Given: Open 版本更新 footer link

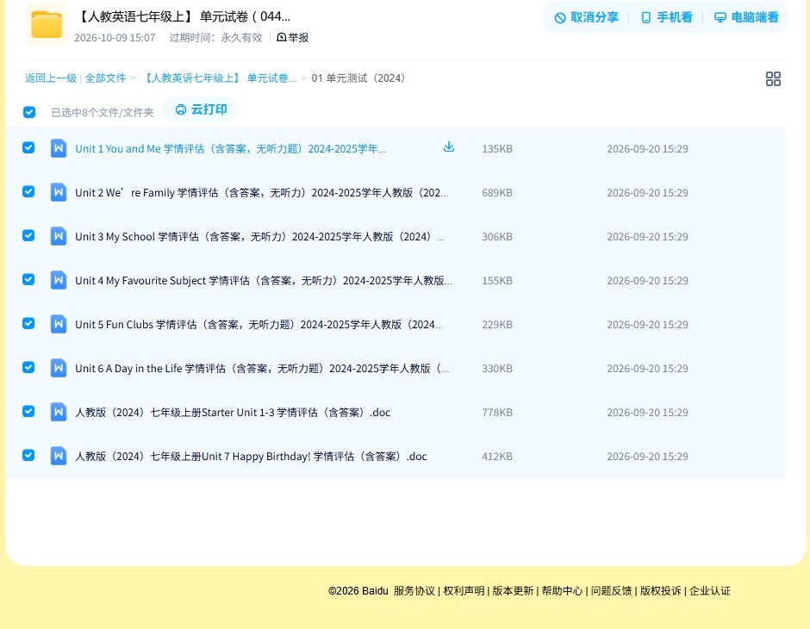Looking at the screenshot, I should pos(513,591).
